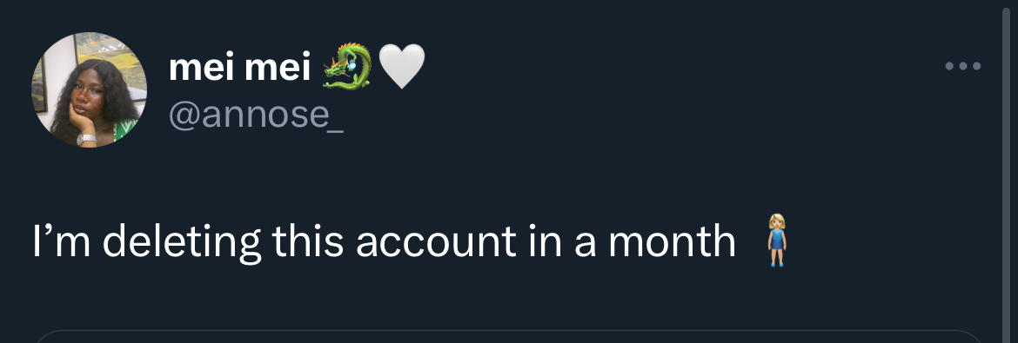Click the word "deleting" in the tweet

[182, 242]
